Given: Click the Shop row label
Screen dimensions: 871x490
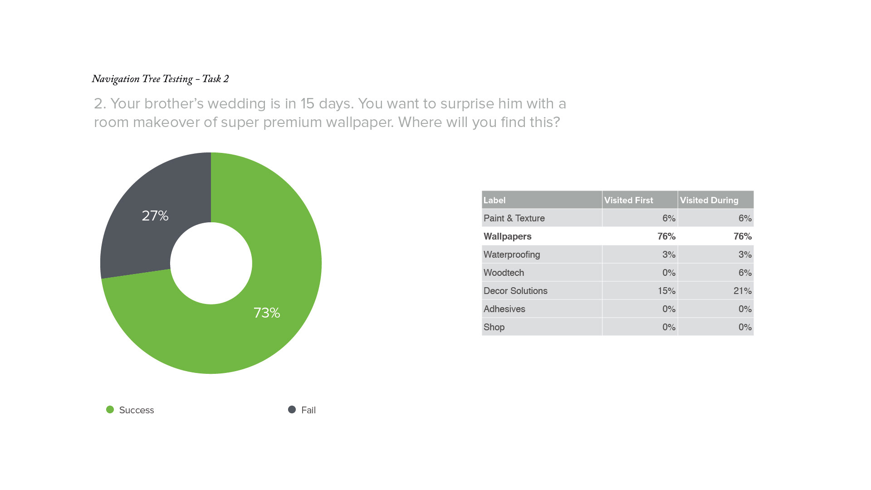Looking at the screenshot, I should point(494,327).
